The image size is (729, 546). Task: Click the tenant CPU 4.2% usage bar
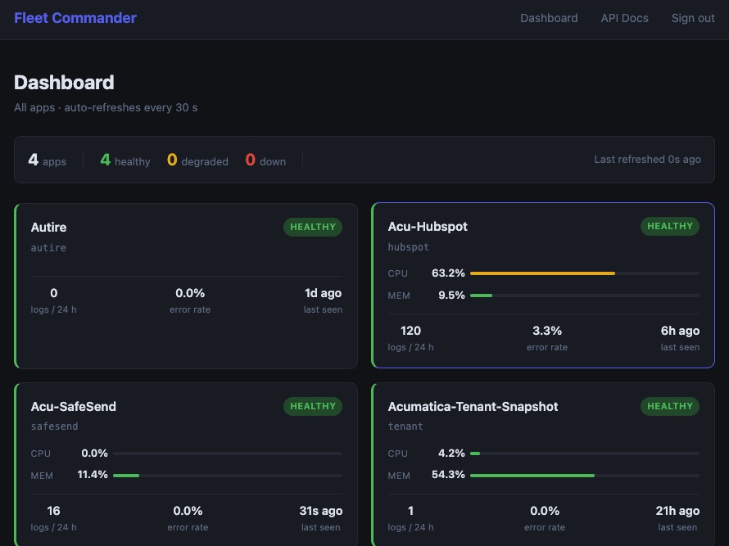point(584,453)
